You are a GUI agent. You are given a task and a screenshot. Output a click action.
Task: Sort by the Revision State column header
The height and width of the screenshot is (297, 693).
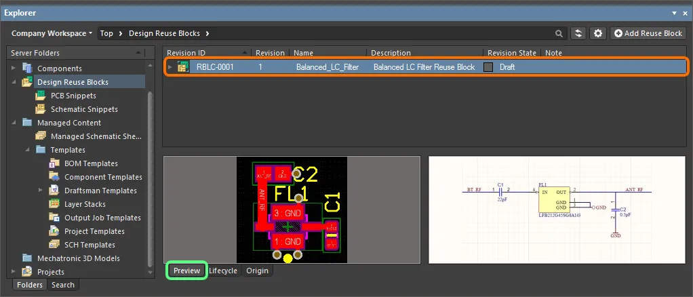(x=512, y=53)
